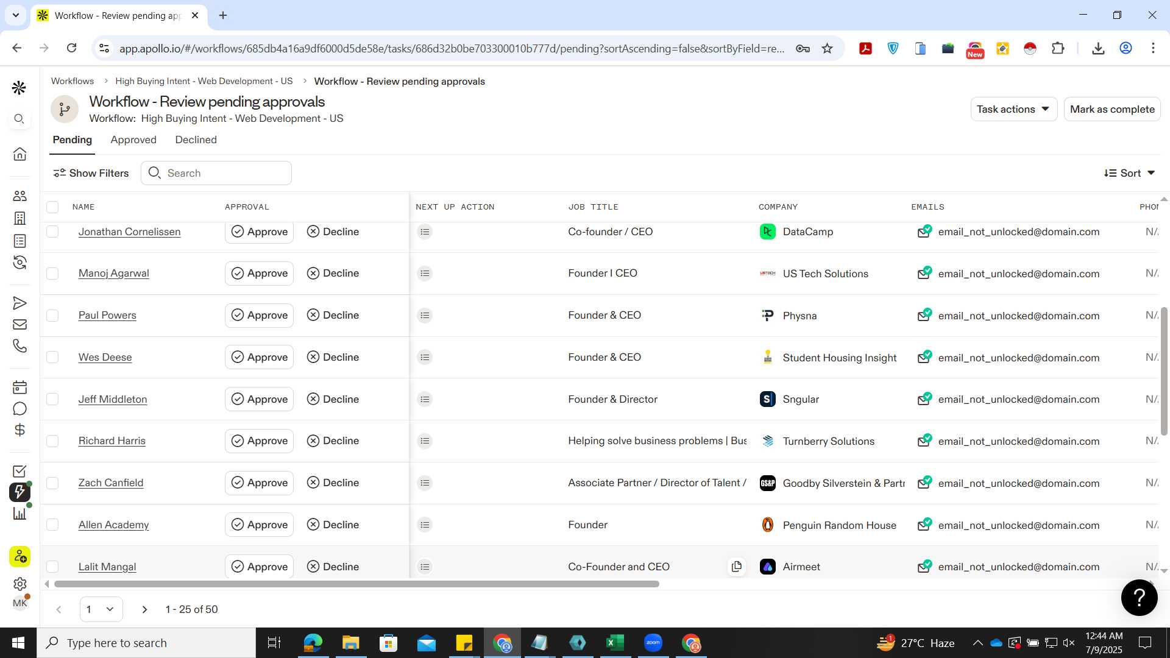Expand the browser tab search chevron
The width and height of the screenshot is (1170, 658).
tap(15, 15)
